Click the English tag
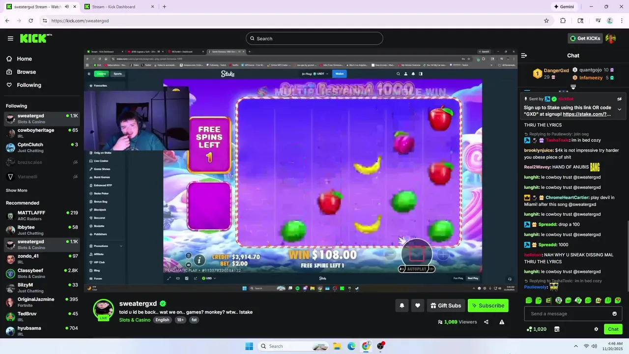Screen dimensions: 629x354 162,320
